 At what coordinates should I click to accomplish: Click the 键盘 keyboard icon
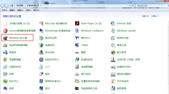77,53
